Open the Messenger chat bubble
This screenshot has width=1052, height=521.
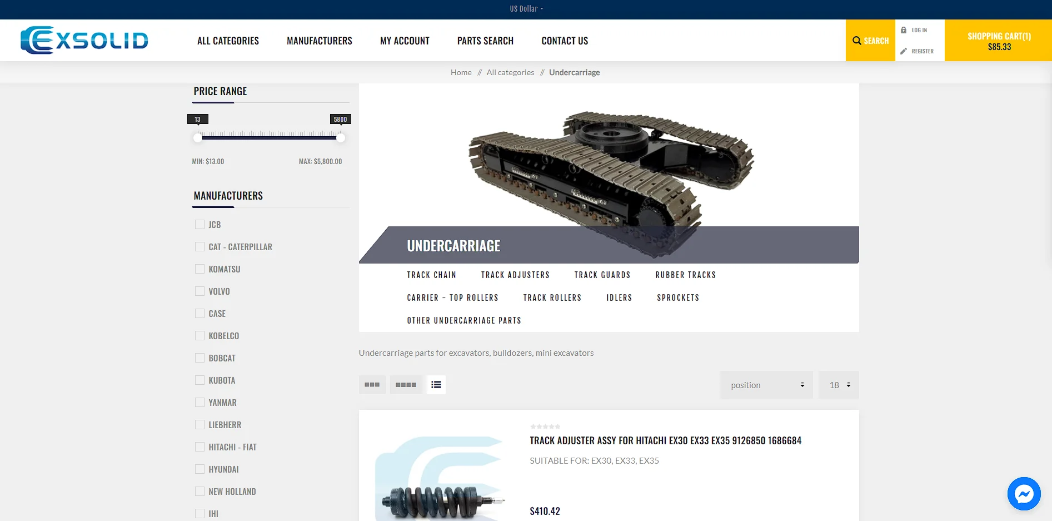[x=1024, y=494]
